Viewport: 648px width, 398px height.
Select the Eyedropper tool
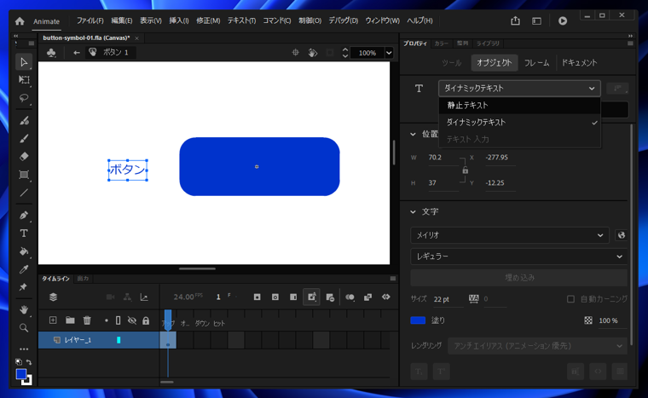tap(24, 269)
